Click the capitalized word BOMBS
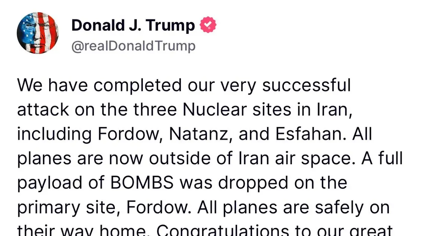 point(142,183)
